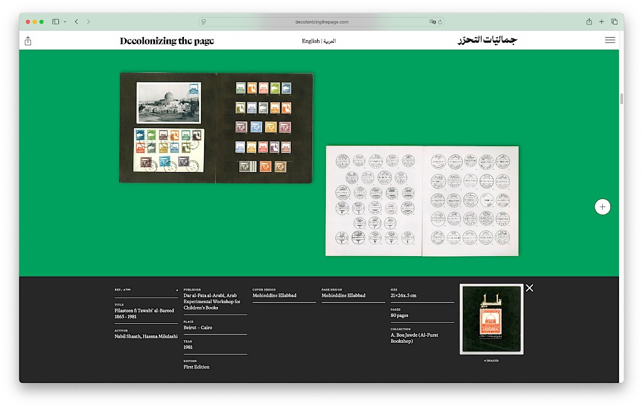643x408 pixels.
Task: Switch site language to العربية
Action: (x=330, y=41)
